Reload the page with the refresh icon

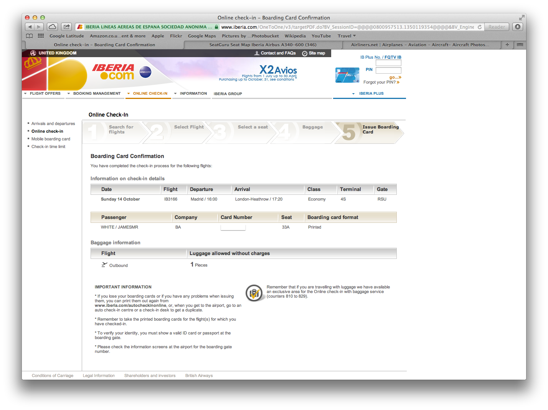click(x=480, y=27)
